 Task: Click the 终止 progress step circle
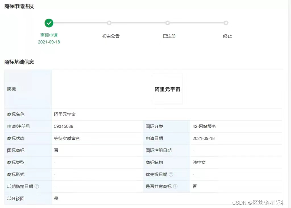[x=226, y=23]
